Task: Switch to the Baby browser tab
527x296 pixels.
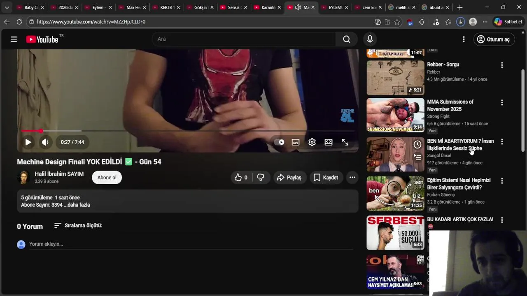Action: tap(29, 7)
